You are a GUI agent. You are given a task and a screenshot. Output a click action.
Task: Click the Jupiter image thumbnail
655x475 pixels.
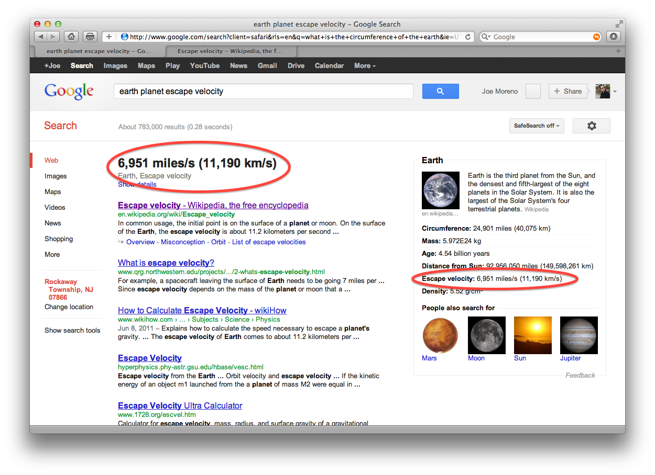[x=579, y=335]
